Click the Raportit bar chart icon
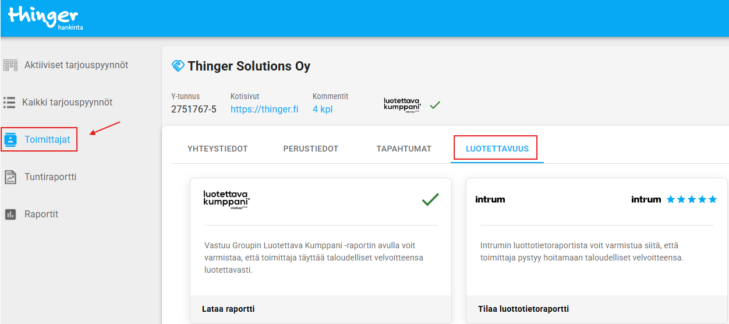 pos(10,214)
